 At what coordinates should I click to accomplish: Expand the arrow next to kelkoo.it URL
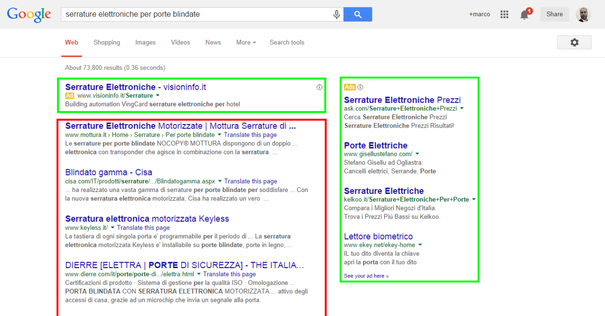(x=473, y=200)
